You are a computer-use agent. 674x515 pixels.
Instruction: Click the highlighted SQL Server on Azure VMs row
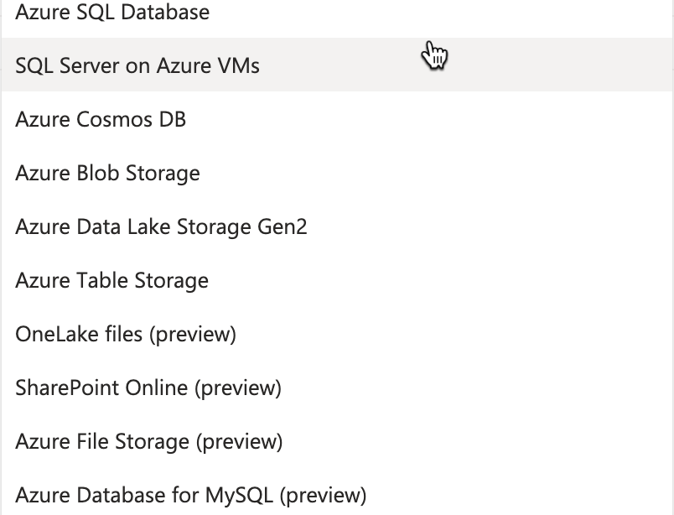point(337,65)
